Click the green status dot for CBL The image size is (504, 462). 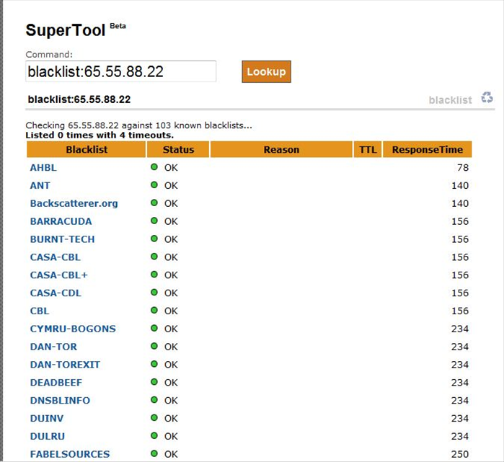tap(154, 311)
